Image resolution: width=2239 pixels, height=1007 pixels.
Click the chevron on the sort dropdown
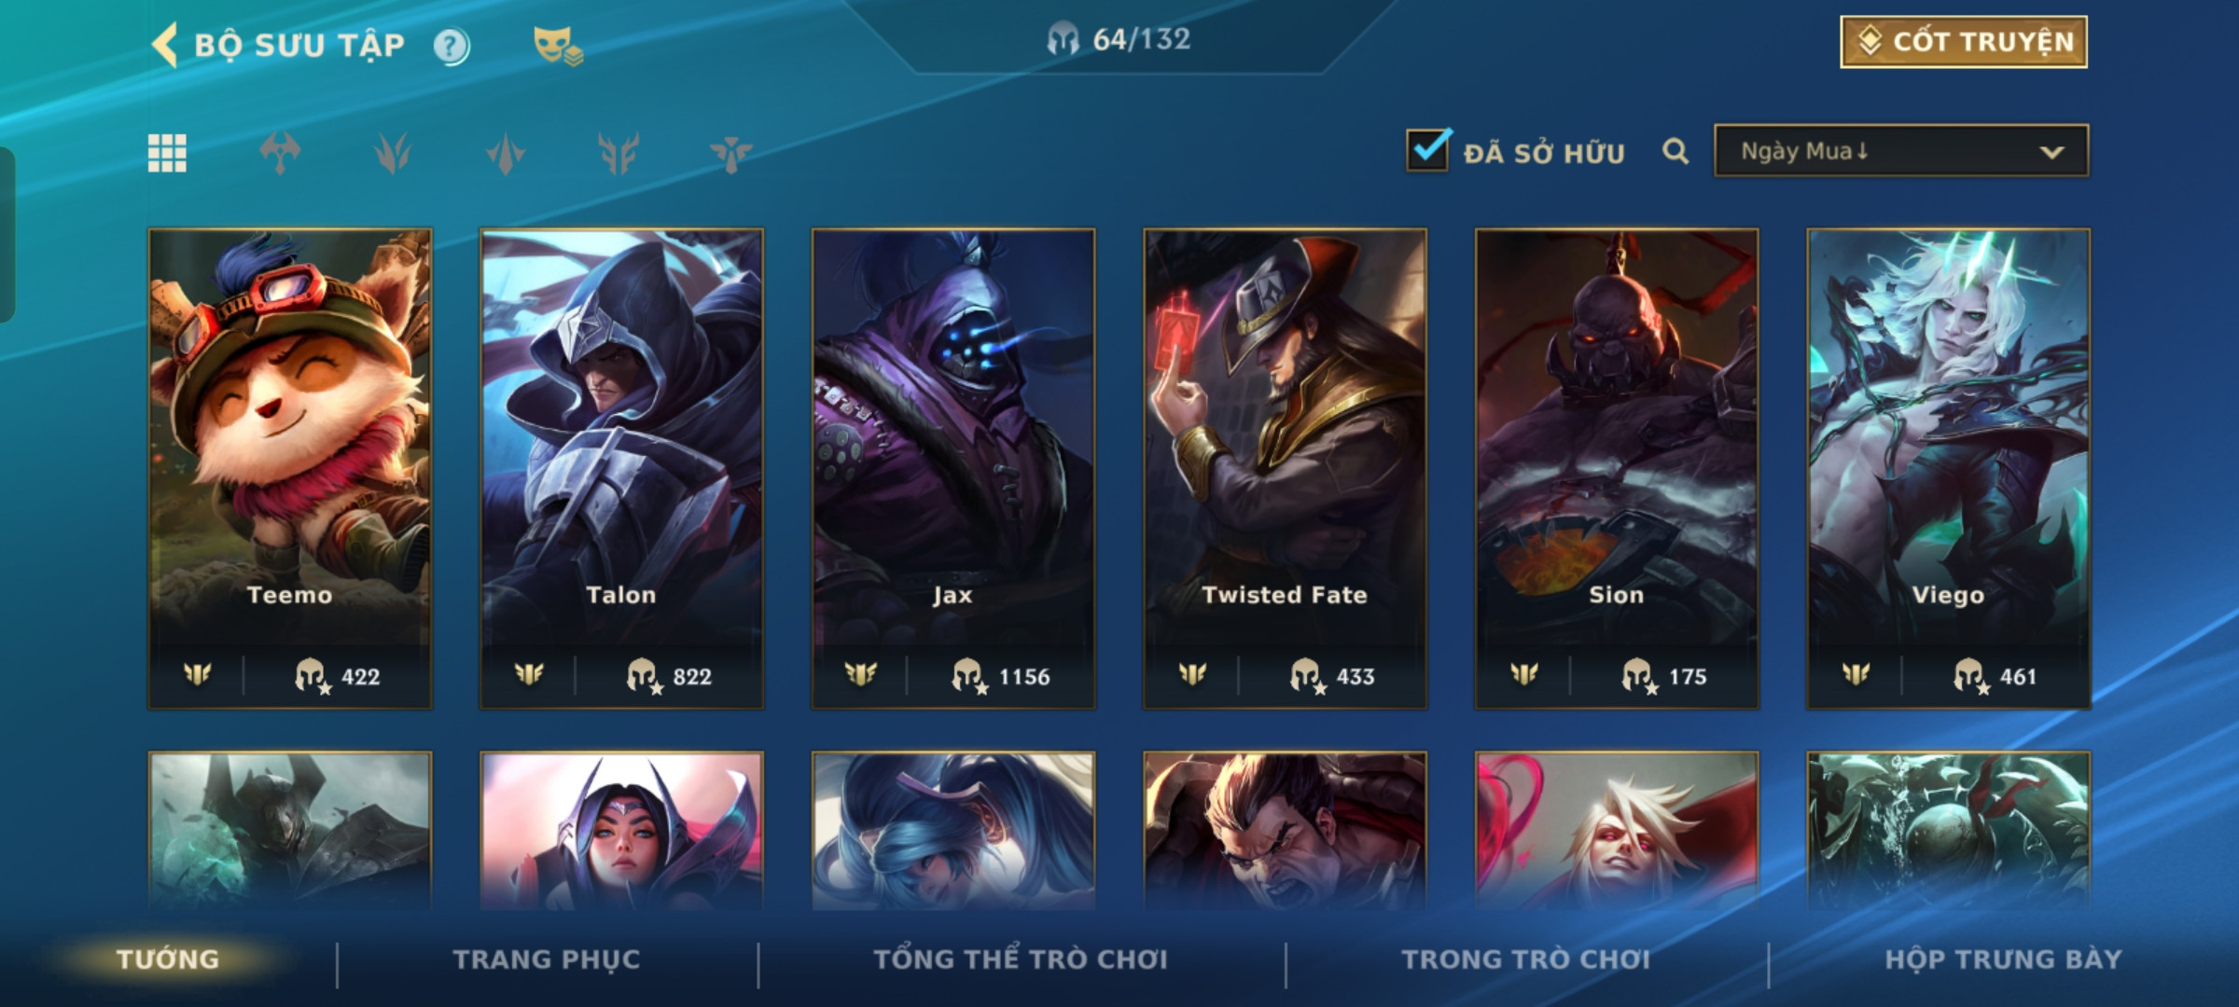[x=2051, y=152]
